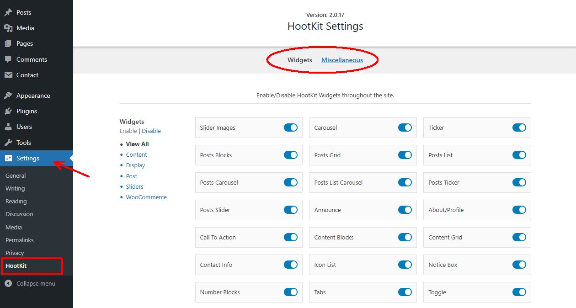Toggle the Slider Images widget switch
Viewport: 576px width, 308px height.
[x=291, y=127]
